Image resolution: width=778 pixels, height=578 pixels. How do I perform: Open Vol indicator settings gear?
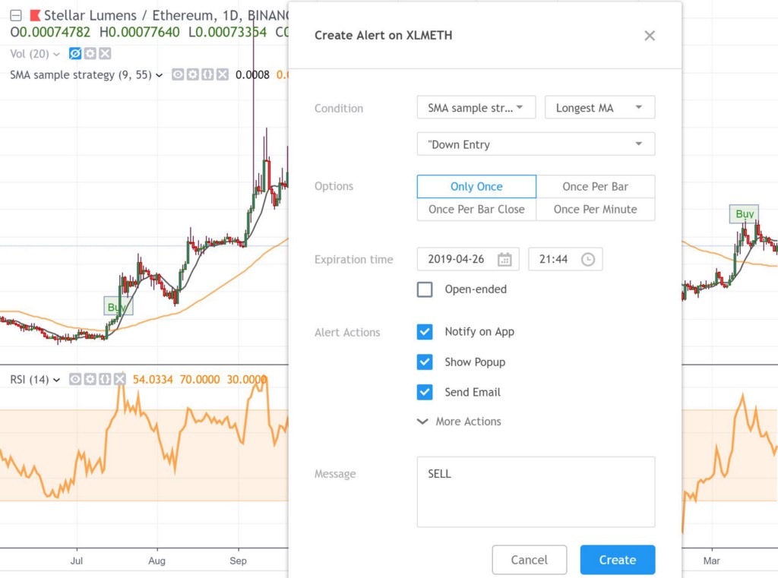90,54
